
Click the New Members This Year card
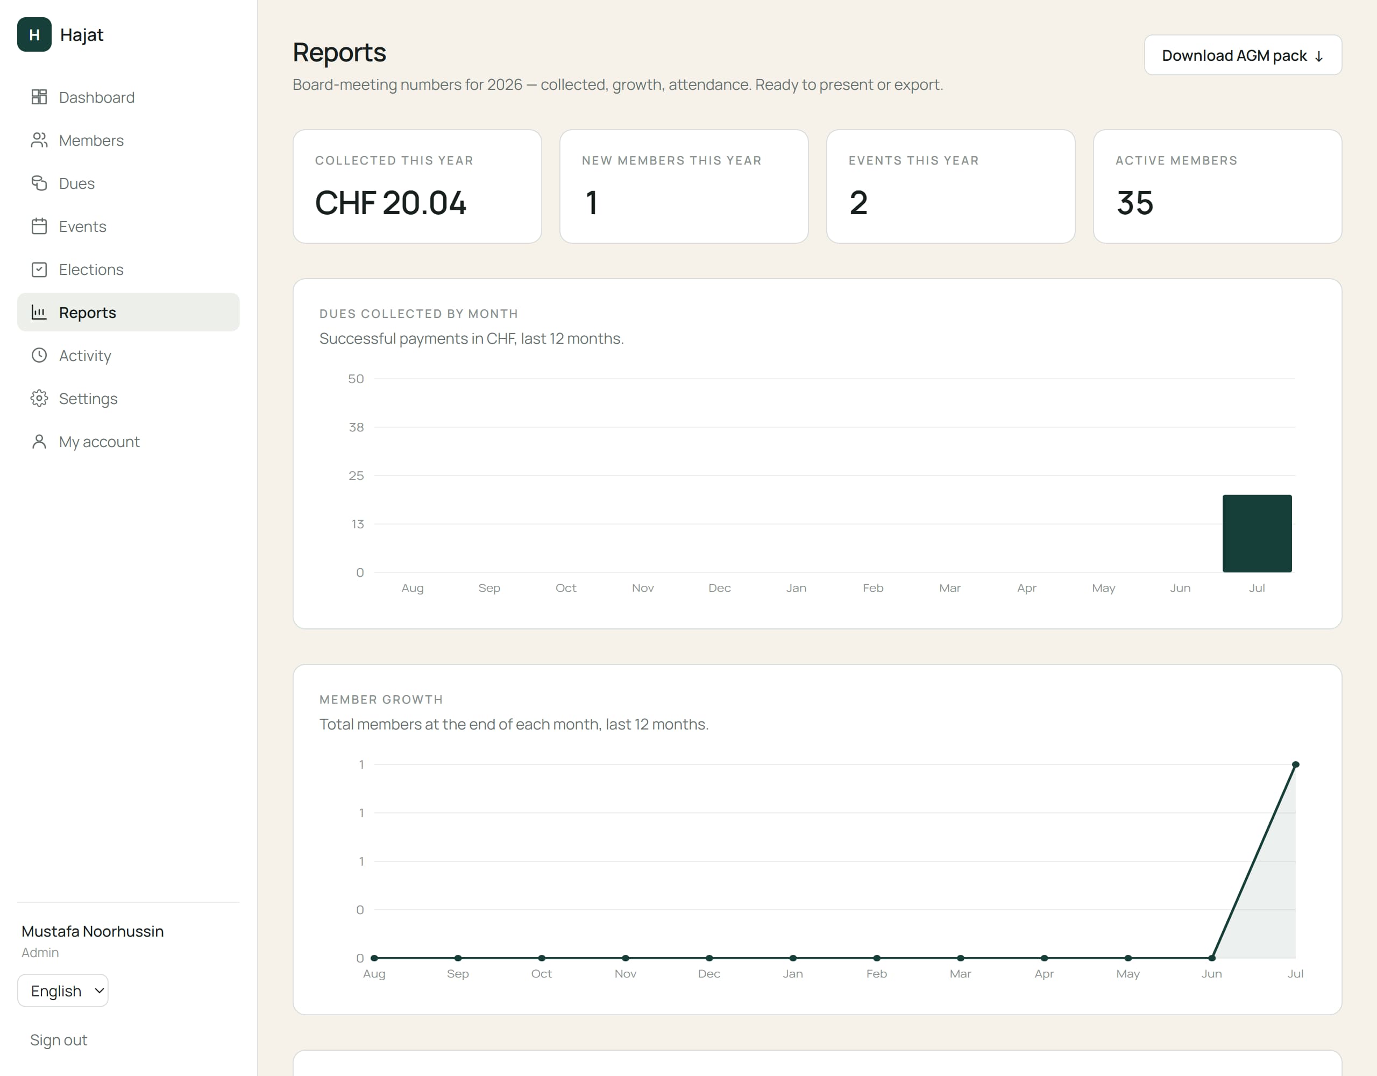[684, 187]
